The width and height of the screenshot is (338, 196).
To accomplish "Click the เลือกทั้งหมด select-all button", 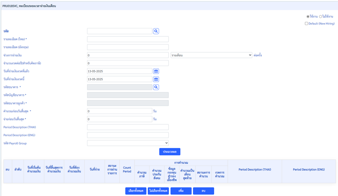I will click(x=136, y=191).
